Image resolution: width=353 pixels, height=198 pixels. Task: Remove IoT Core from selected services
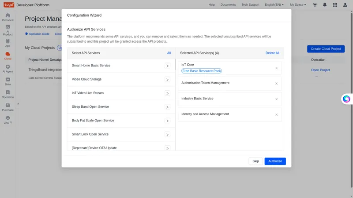coord(277,68)
